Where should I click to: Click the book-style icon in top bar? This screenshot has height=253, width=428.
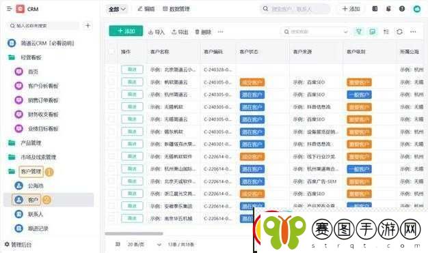[375, 9]
